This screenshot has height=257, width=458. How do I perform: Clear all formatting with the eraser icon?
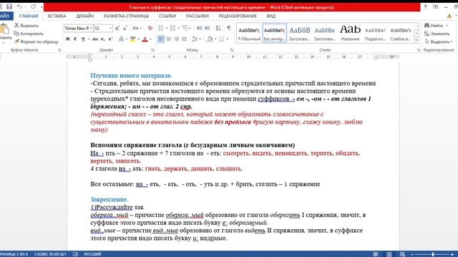tap(150, 29)
